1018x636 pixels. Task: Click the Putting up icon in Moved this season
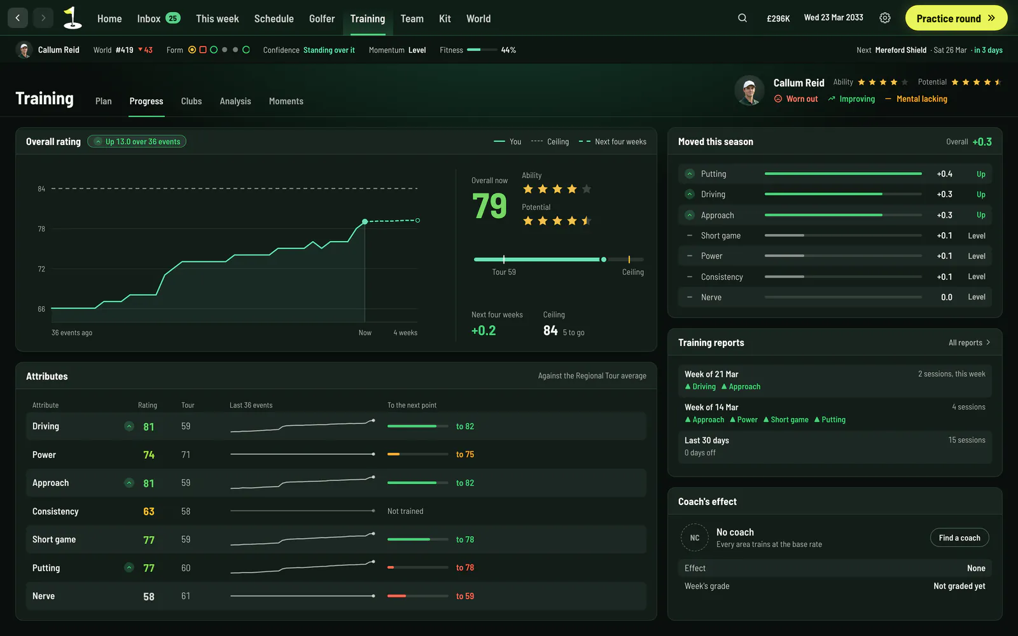tap(690, 174)
